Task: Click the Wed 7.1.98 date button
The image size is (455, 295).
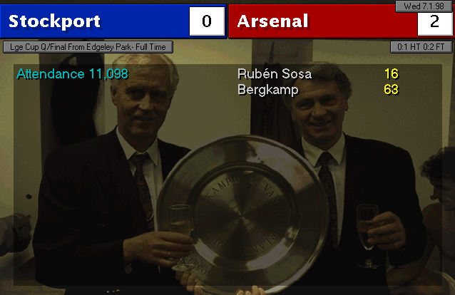Action: coord(424,6)
